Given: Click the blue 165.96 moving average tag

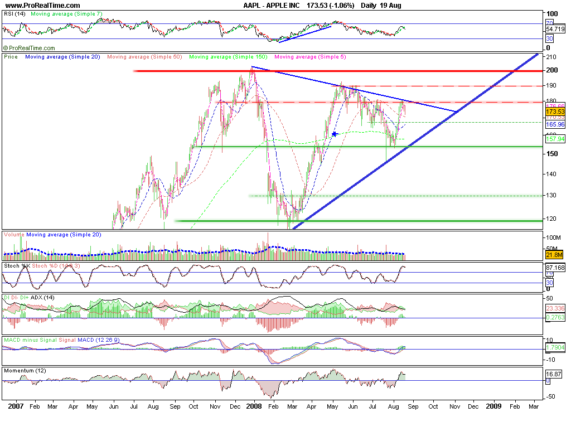Looking at the screenshot, I should [x=556, y=124].
